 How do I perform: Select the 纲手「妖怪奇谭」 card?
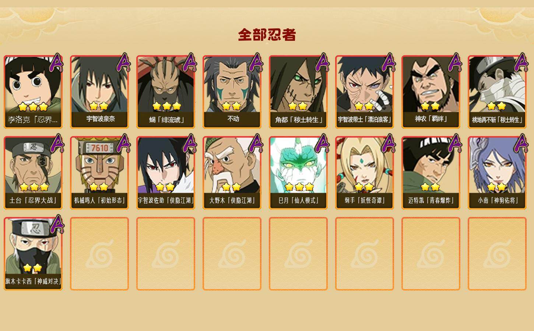(365, 172)
